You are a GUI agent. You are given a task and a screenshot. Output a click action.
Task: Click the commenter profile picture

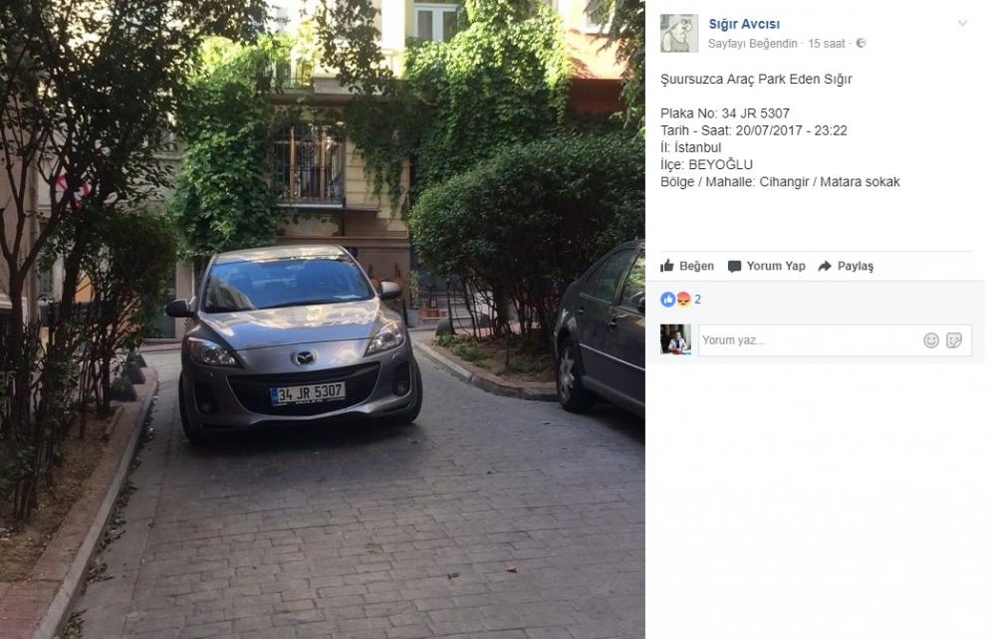click(x=676, y=339)
